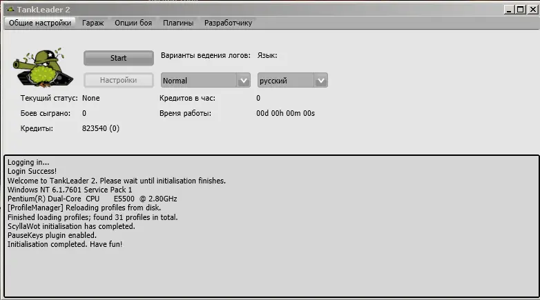Click the "PauseKeys plugin enabled." log line
The width and height of the screenshot is (540, 300).
point(52,235)
